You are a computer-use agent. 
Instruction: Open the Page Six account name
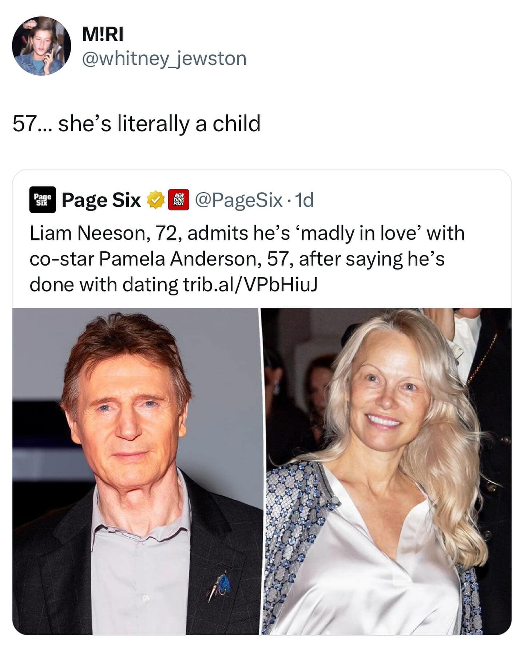pos(101,200)
